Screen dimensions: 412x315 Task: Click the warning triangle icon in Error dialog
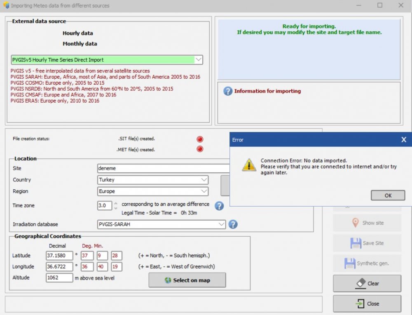pos(249,165)
